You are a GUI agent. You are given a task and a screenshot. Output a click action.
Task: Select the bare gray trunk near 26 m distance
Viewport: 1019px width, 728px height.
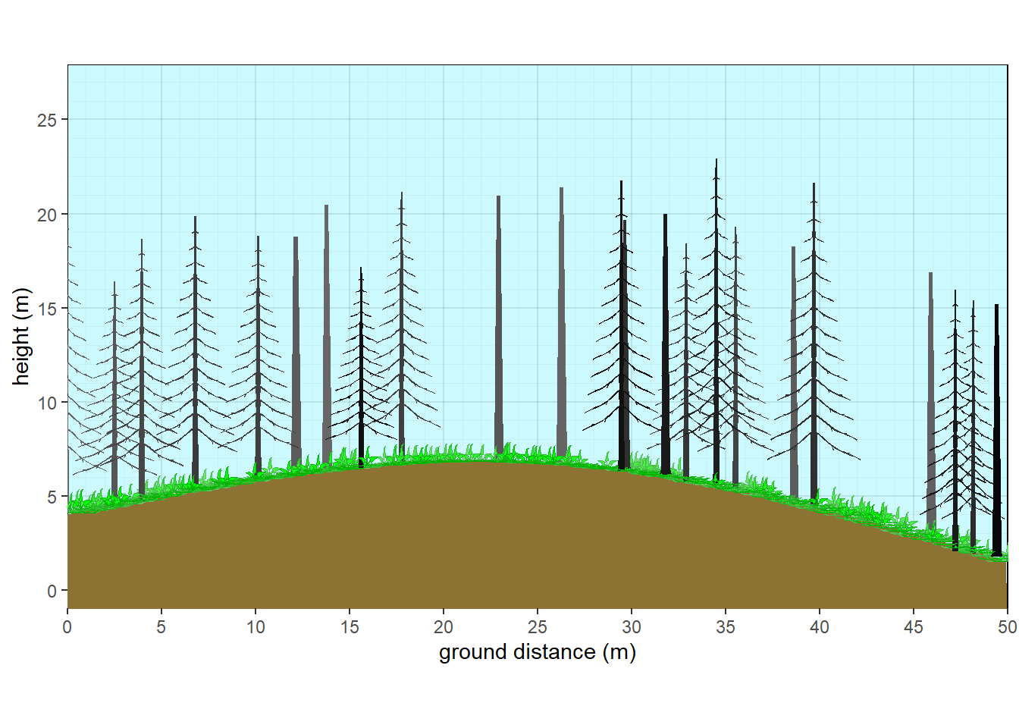pyautogui.click(x=561, y=318)
